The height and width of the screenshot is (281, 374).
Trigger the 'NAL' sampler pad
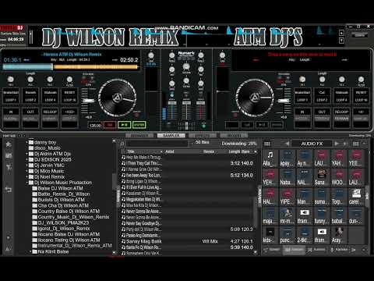tap(304, 177)
